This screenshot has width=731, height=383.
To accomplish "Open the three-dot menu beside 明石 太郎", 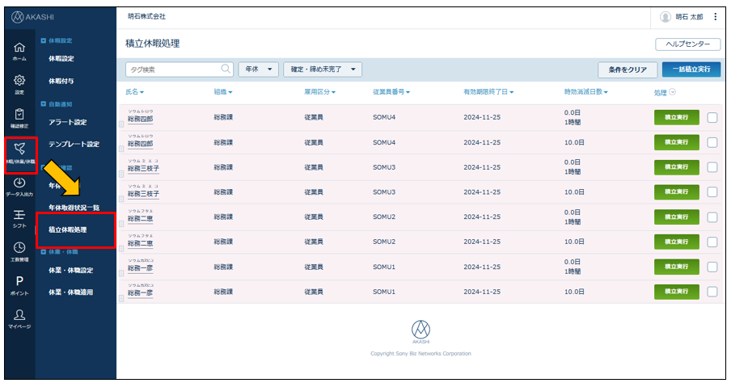I will [x=715, y=17].
